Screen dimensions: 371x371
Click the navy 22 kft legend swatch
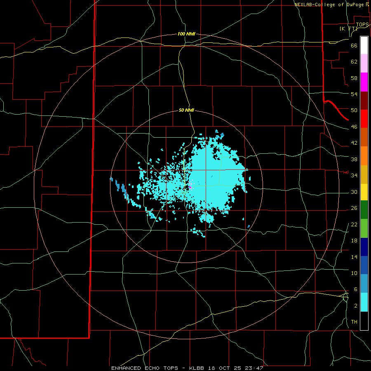pyautogui.click(x=364, y=247)
